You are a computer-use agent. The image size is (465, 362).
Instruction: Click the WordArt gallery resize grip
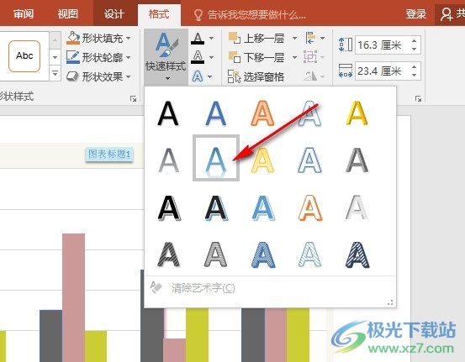point(390,302)
